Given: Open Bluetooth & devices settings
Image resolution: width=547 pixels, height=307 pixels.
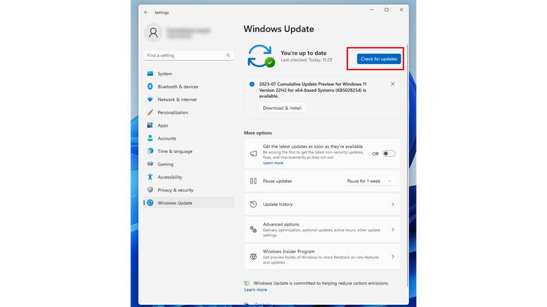Looking at the screenshot, I should point(189,87).
